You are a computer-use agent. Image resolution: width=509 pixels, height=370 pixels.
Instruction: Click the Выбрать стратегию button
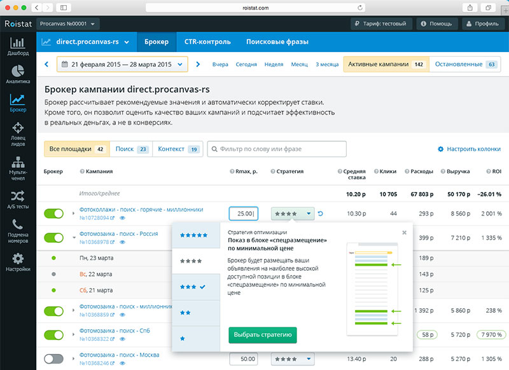click(x=262, y=334)
